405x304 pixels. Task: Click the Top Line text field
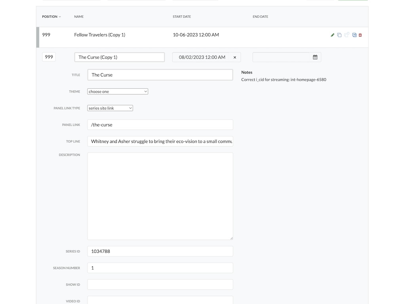click(160, 141)
